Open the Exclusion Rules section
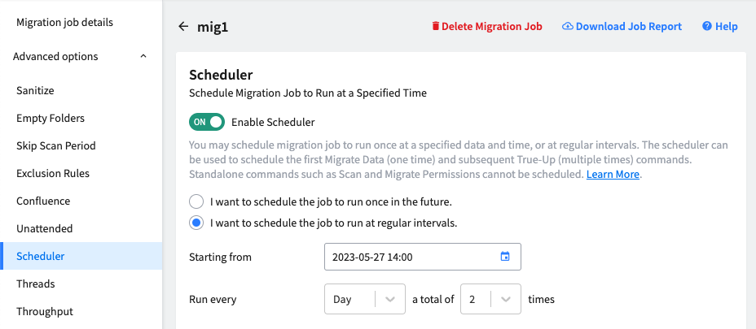This screenshot has width=756, height=329. click(x=53, y=173)
